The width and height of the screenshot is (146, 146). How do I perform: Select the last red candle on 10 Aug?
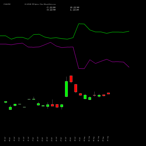[x=108, y=93]
